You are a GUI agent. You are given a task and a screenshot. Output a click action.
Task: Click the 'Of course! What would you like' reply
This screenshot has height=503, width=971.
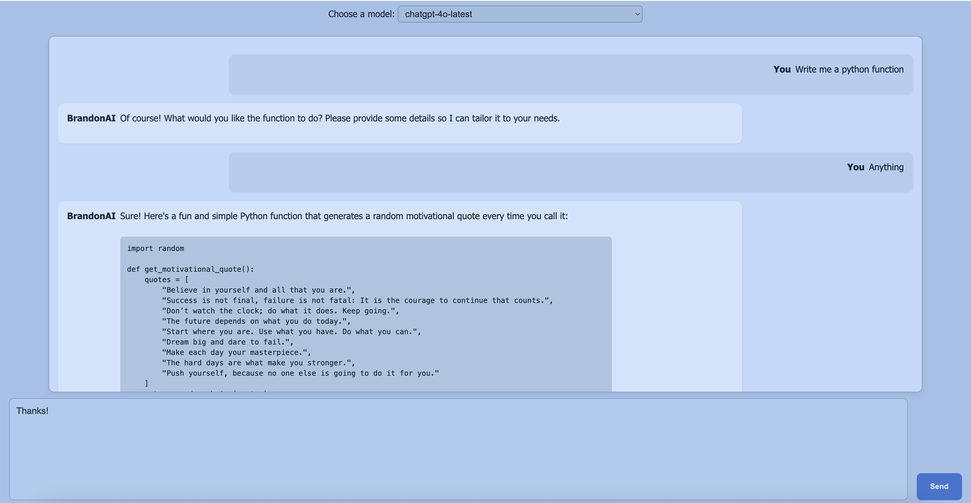pos(339,118)
